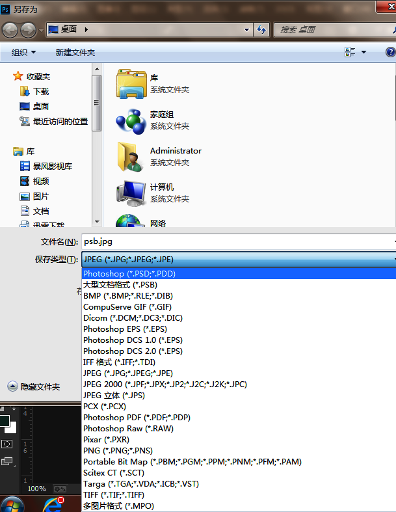Select the Administrator folder icon
This screenshot has width=396, height=512.
click(x=130, y=157)
